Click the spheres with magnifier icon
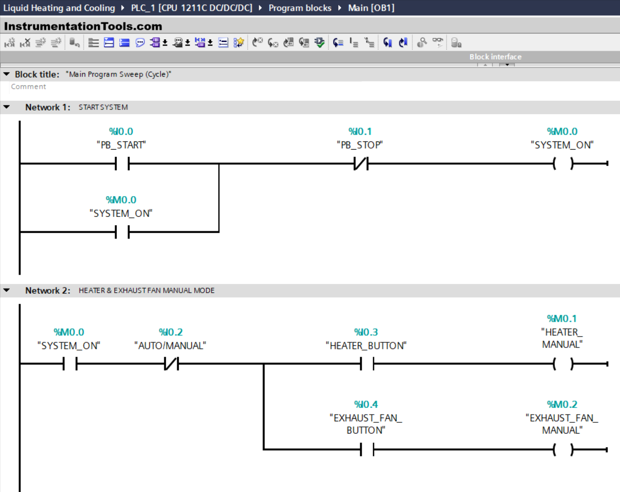620x492 pixels. click(422, 43)
